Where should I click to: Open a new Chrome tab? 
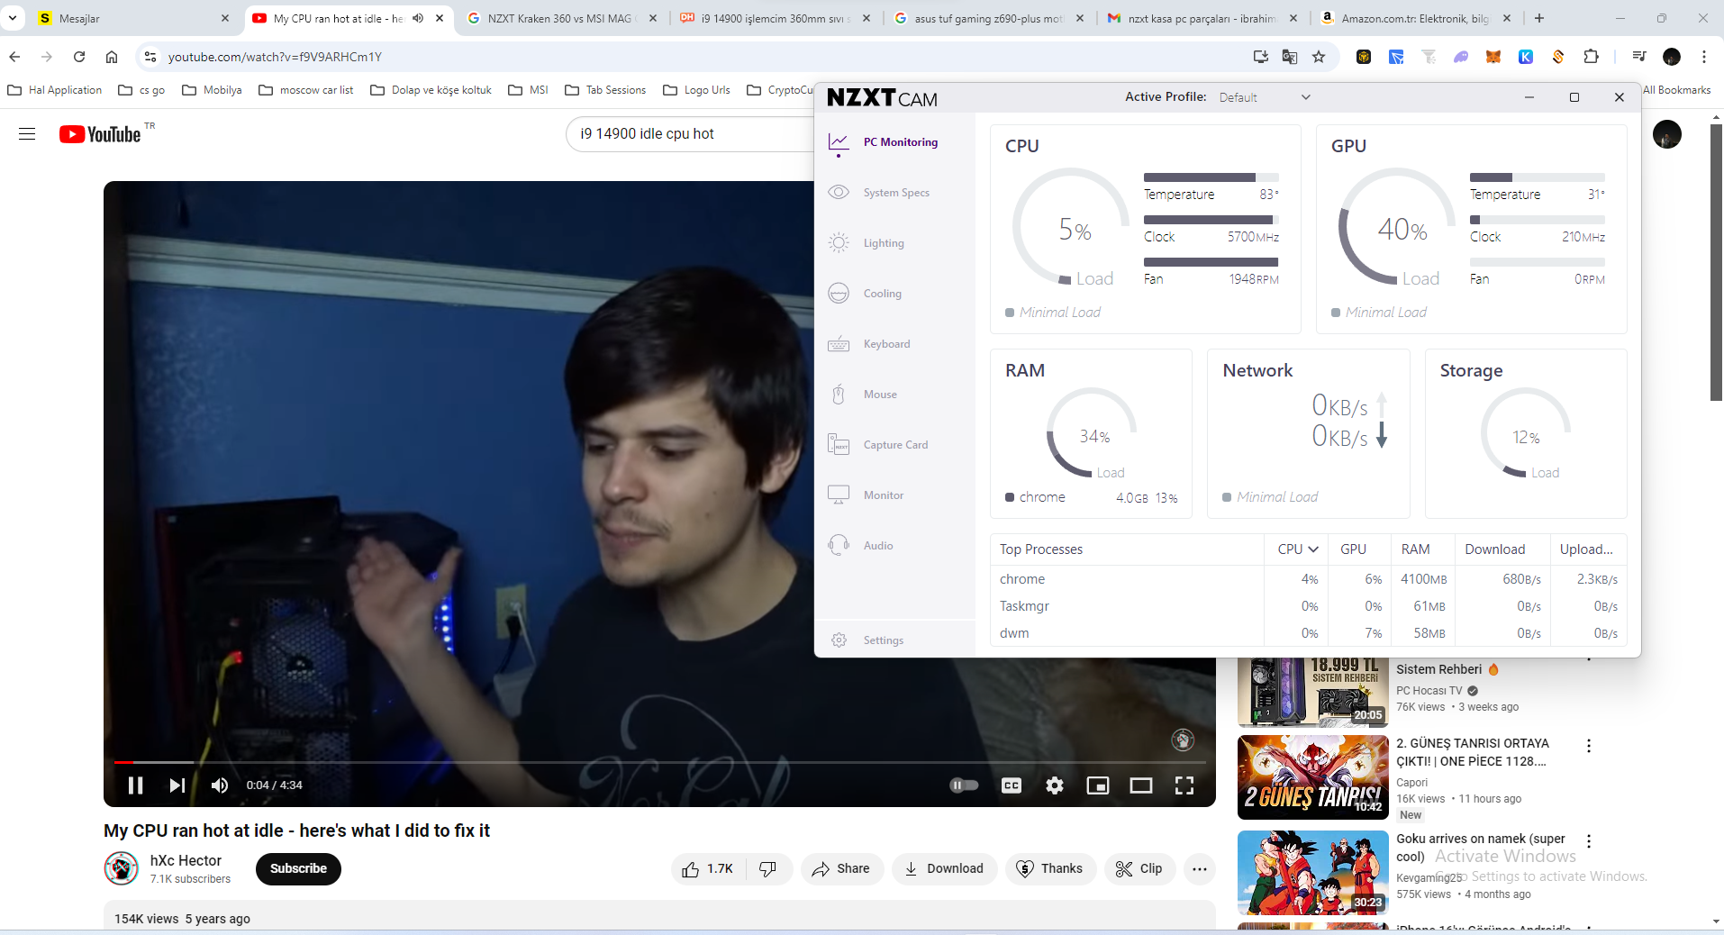(x=1539, y=18)
